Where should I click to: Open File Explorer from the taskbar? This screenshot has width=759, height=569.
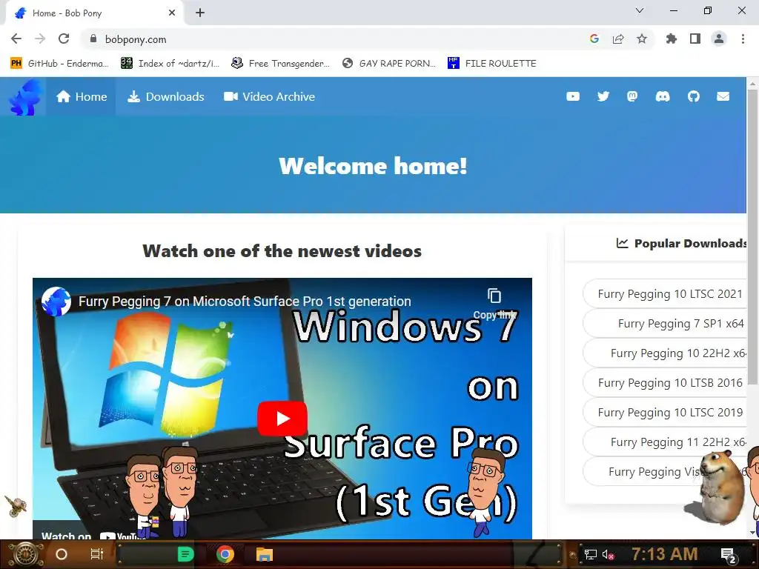point(265,554)
